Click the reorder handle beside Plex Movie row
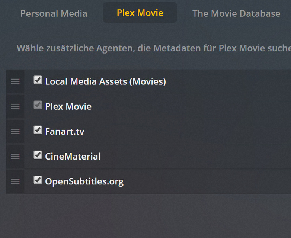Screen dimensions: 291x238 pos(15,106)
